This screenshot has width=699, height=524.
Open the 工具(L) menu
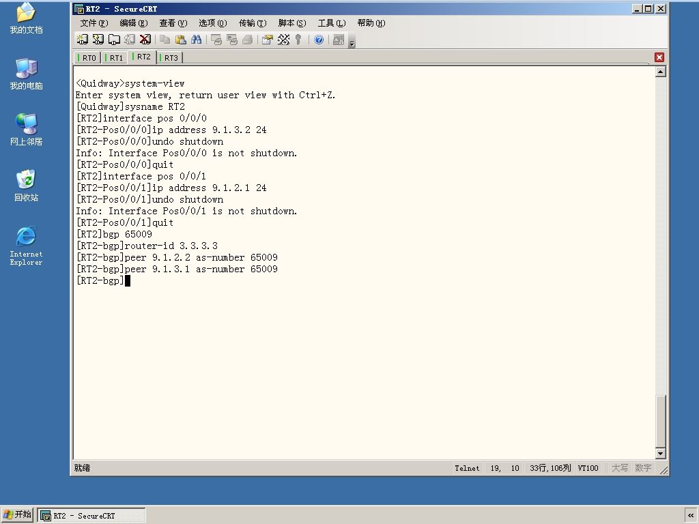332,23
